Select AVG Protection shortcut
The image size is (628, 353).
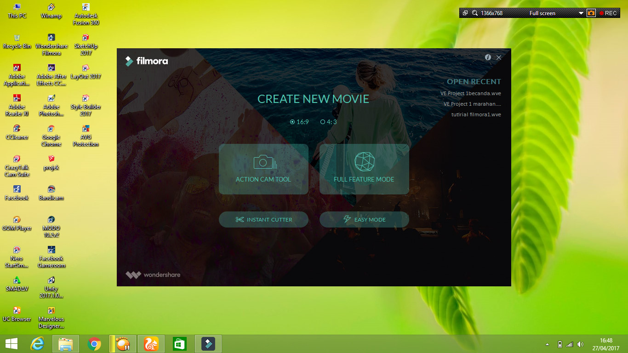click(86, 136)
